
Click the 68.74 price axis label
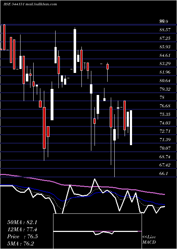pos(165,157)
